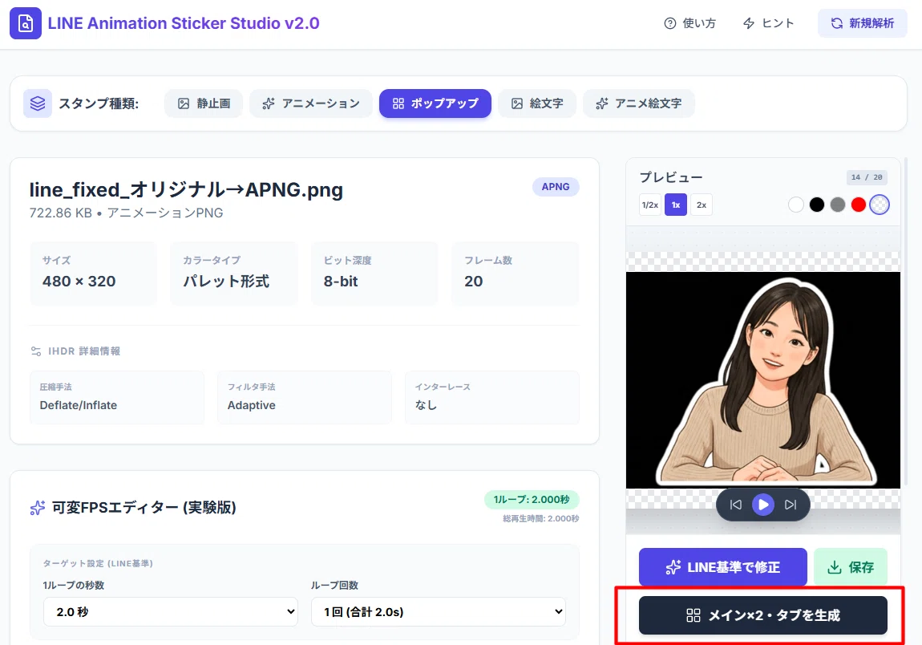
Task: Click the Deflate/Inflate compression value
Action: (79, 405)
